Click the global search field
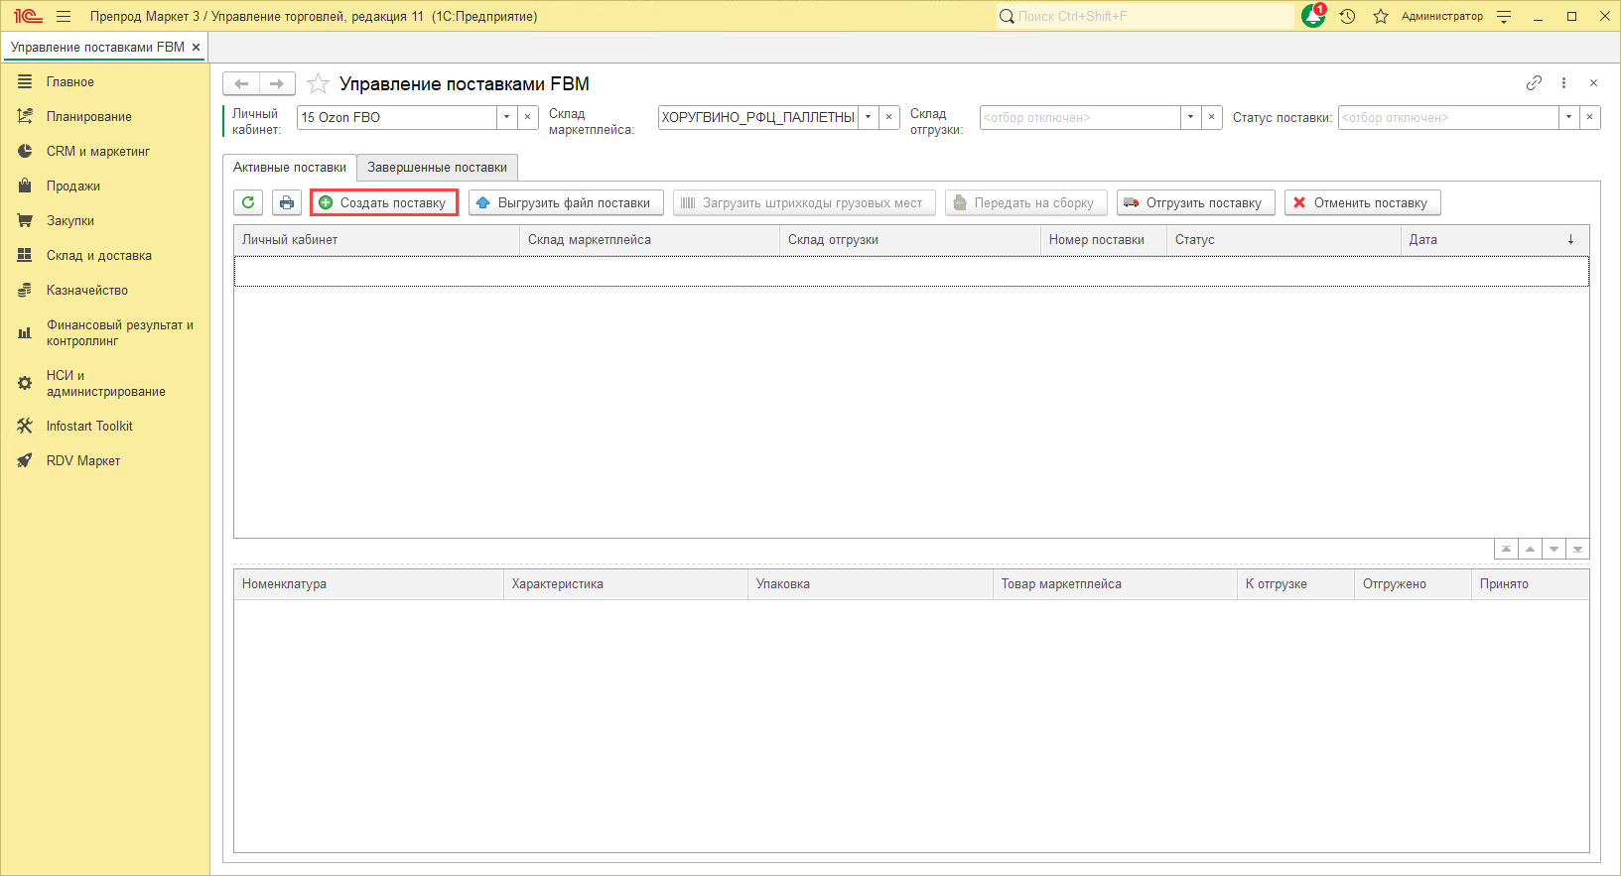The width and height of the screenshot is (1621, 876). pyautogui.click(x=1147, y=16)
